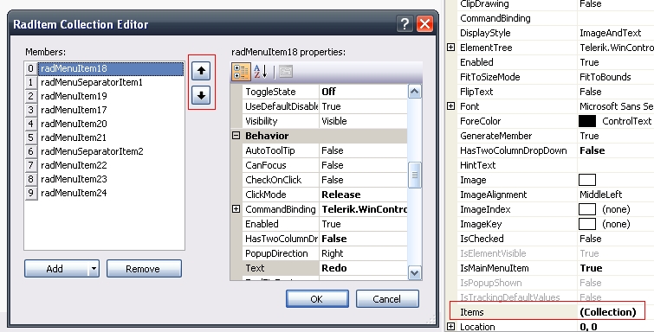Click the ImageKey (none) swatch
The image size is (654, 332).
[x=587, y=224]
